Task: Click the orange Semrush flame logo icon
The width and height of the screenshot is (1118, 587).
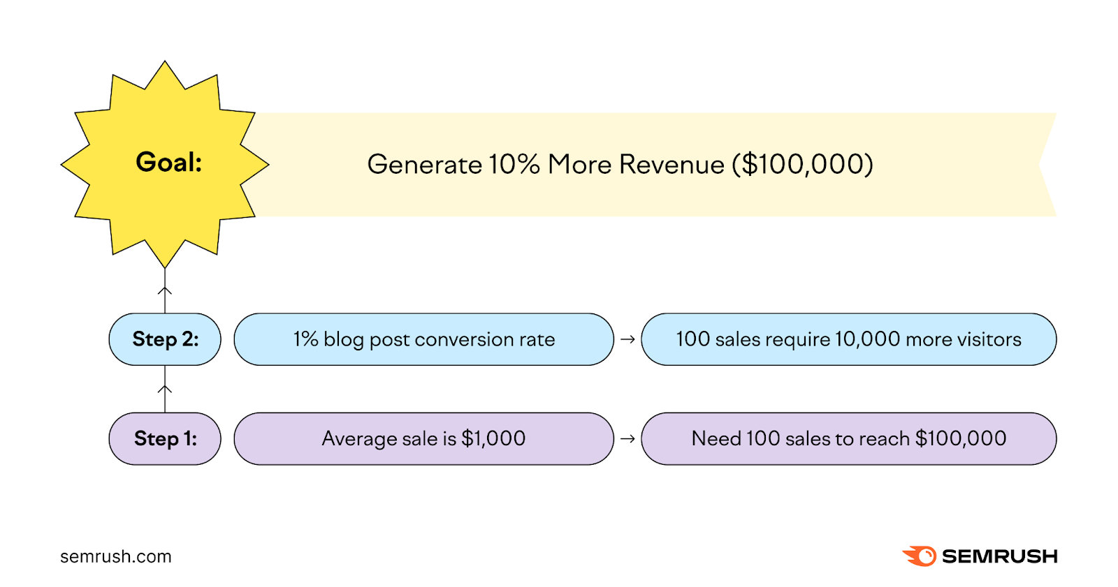Action: pyautogui.click(x=921, y=556)
